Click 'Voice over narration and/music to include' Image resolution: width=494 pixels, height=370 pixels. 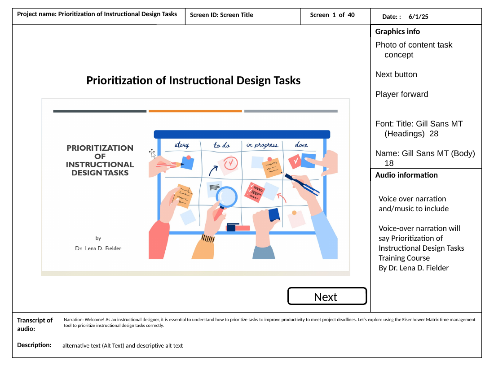414,204
